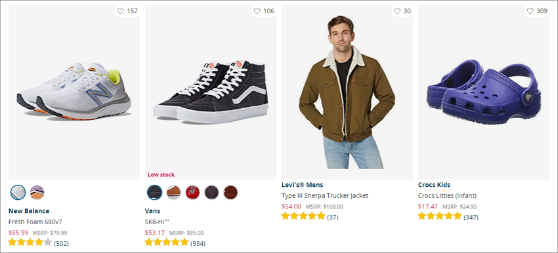Viewport: 558px width, 253px height.
Task: Choose the lavender New Balance color swatch
Action: (x=37, y=192)
